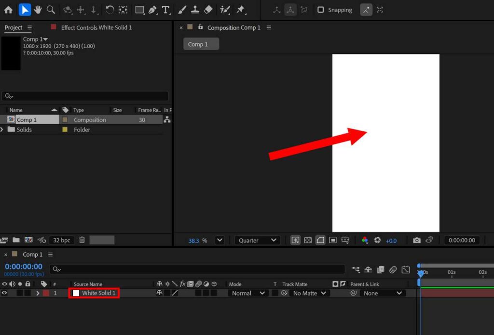494x335 pixels.
Task: Click the project search field
Action: (85, 96)
